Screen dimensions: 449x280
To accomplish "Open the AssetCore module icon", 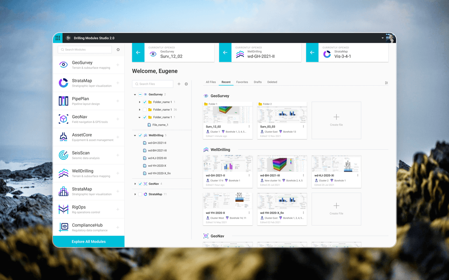I will pyautogui.click(x=63, y=137).
